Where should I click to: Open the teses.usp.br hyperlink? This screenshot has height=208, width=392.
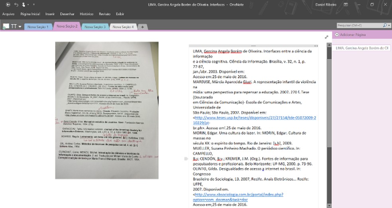click(255, 120)
